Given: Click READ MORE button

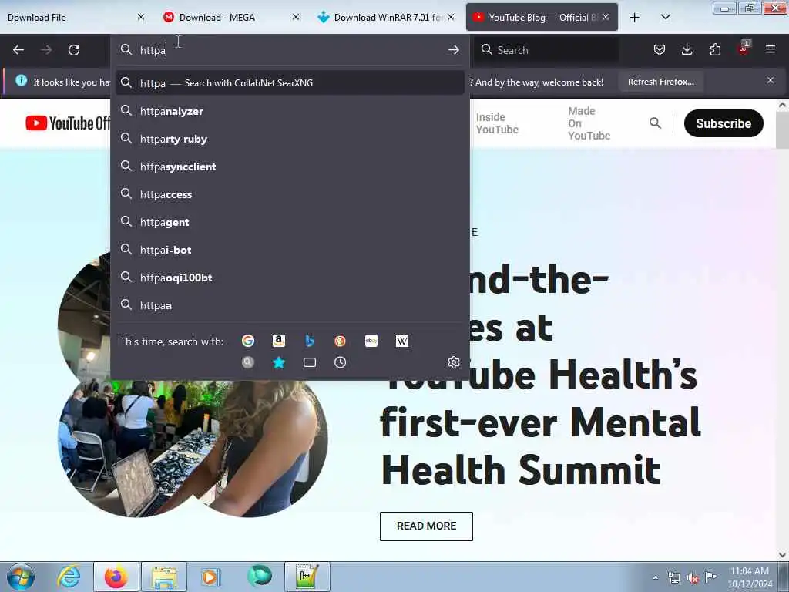Looking at the screenshot, I should 426,526.
